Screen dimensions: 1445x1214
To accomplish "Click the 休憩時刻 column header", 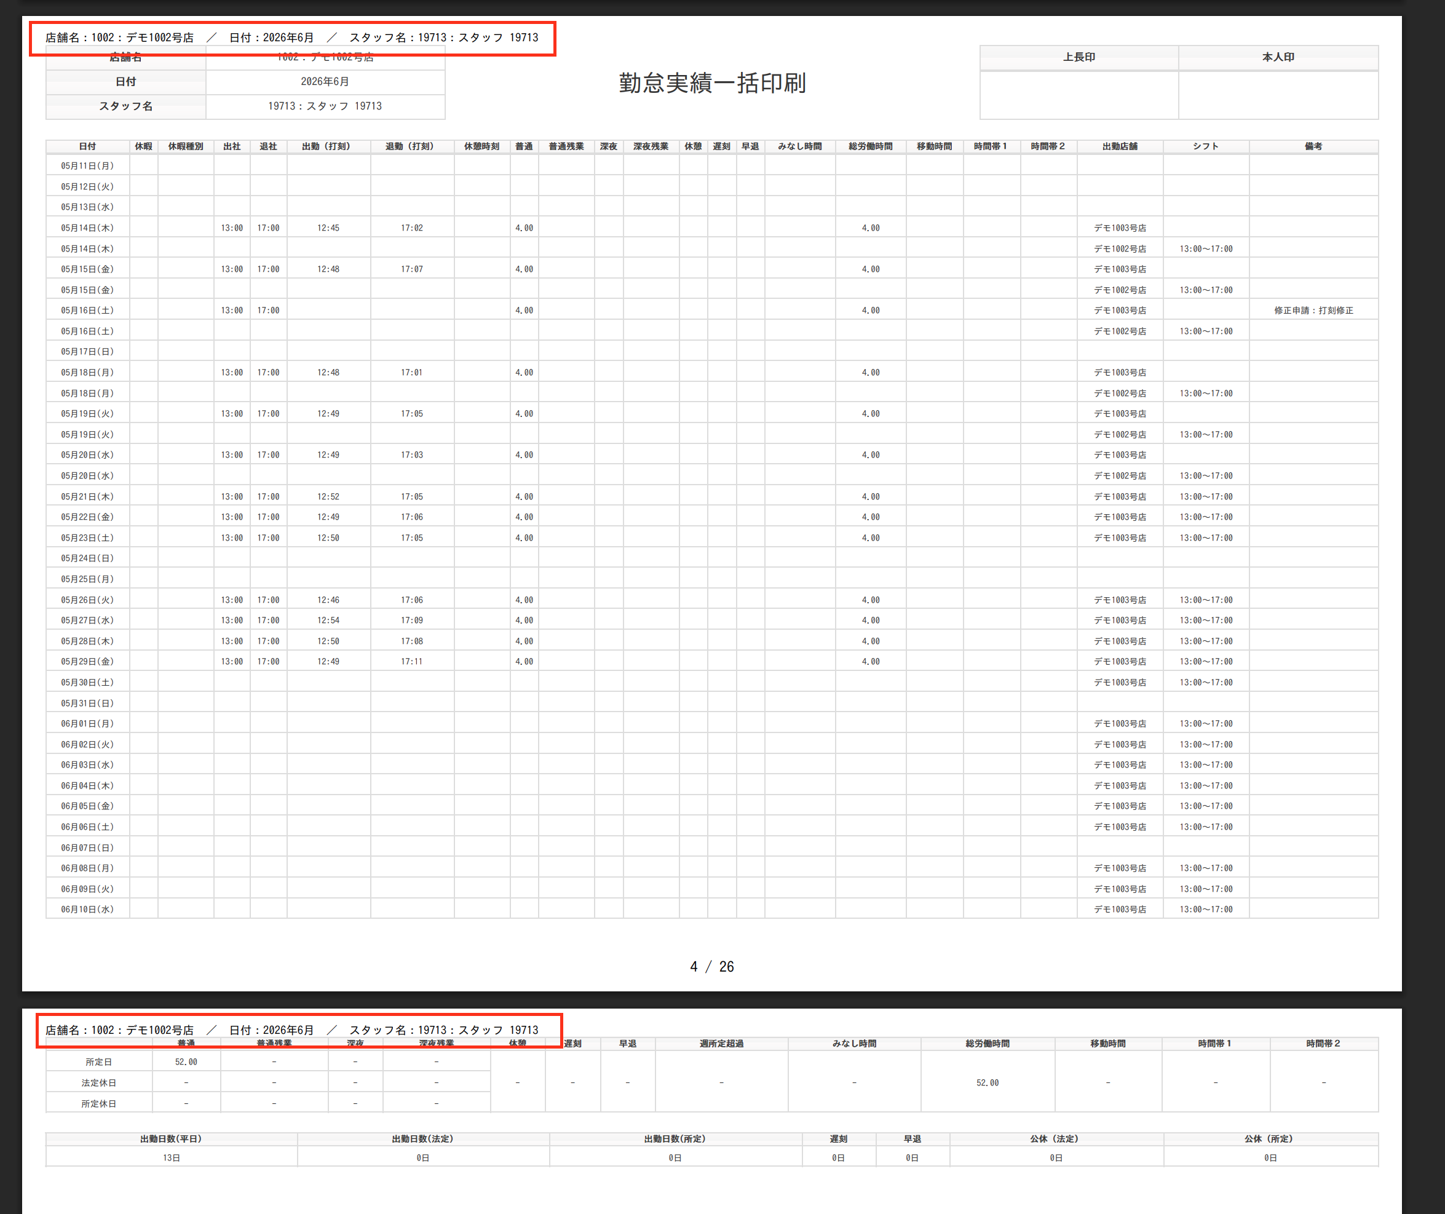I will click(x=481, y=146).
